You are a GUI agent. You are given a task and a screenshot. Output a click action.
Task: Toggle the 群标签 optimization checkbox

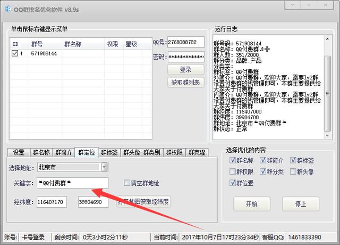pyautogui.click(x=293, y=160)
